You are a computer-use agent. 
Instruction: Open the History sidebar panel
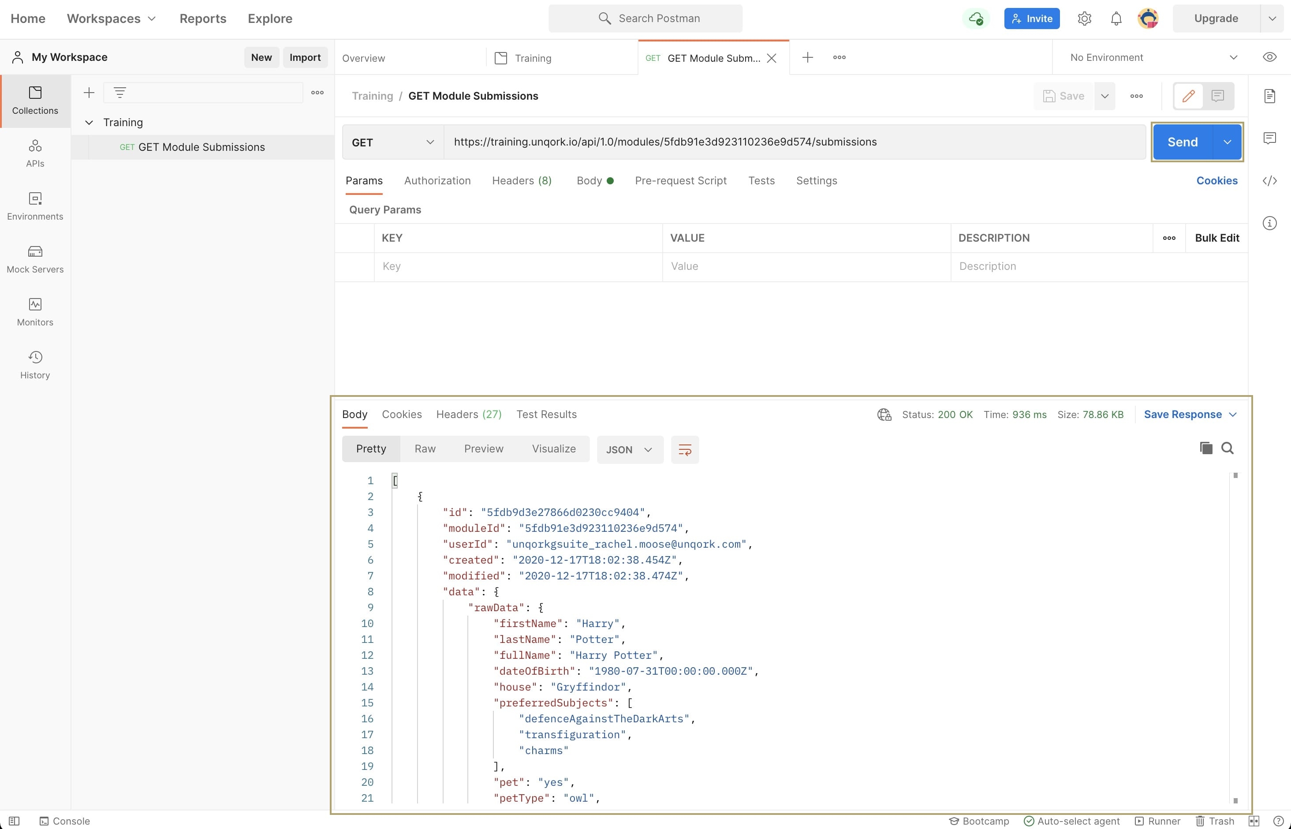tap(35, 365)
